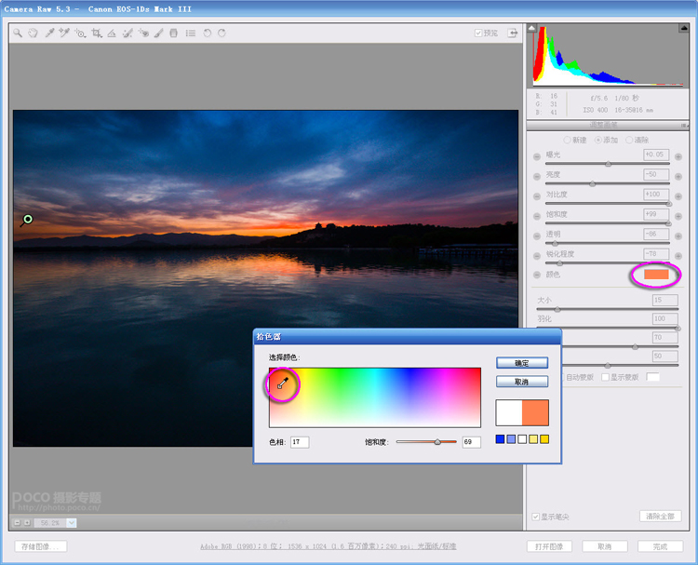This screenshot has width=698, height=565.
Task: Open the 调整画笔 panel options menu
Action: click(x=685, y=124)
